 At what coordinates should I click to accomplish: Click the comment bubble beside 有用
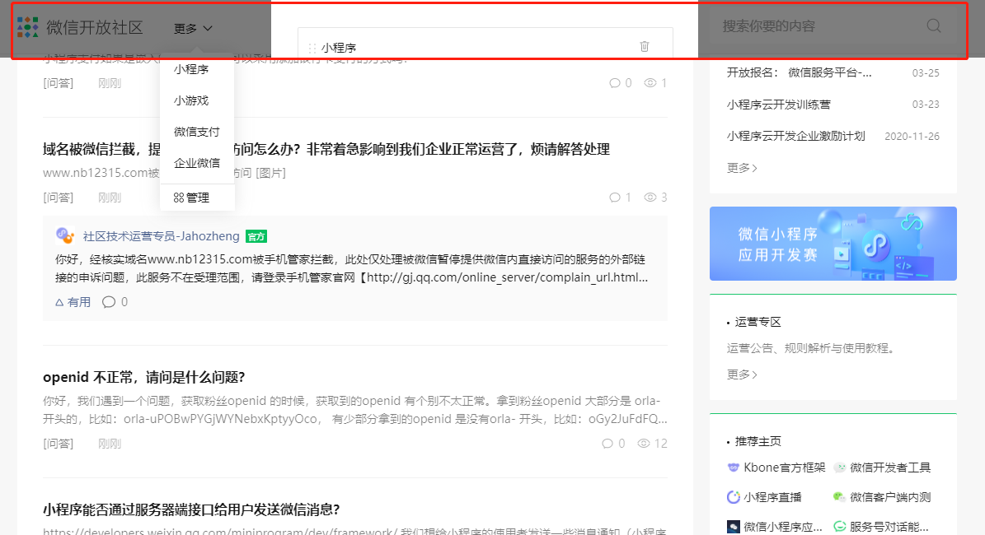tap(109, 302)
